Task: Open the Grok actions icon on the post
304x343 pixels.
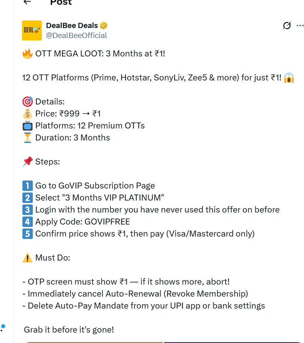Action: [x=286, y=25]
